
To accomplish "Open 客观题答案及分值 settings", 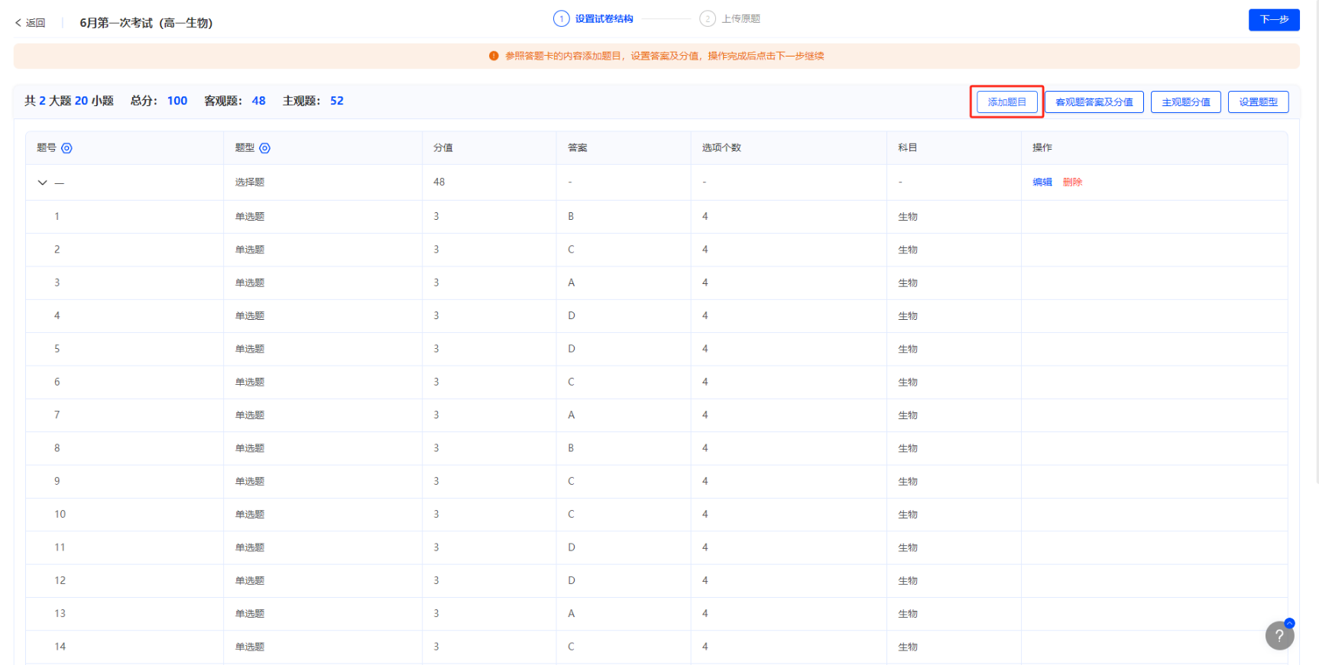I will click(1094, 102).
